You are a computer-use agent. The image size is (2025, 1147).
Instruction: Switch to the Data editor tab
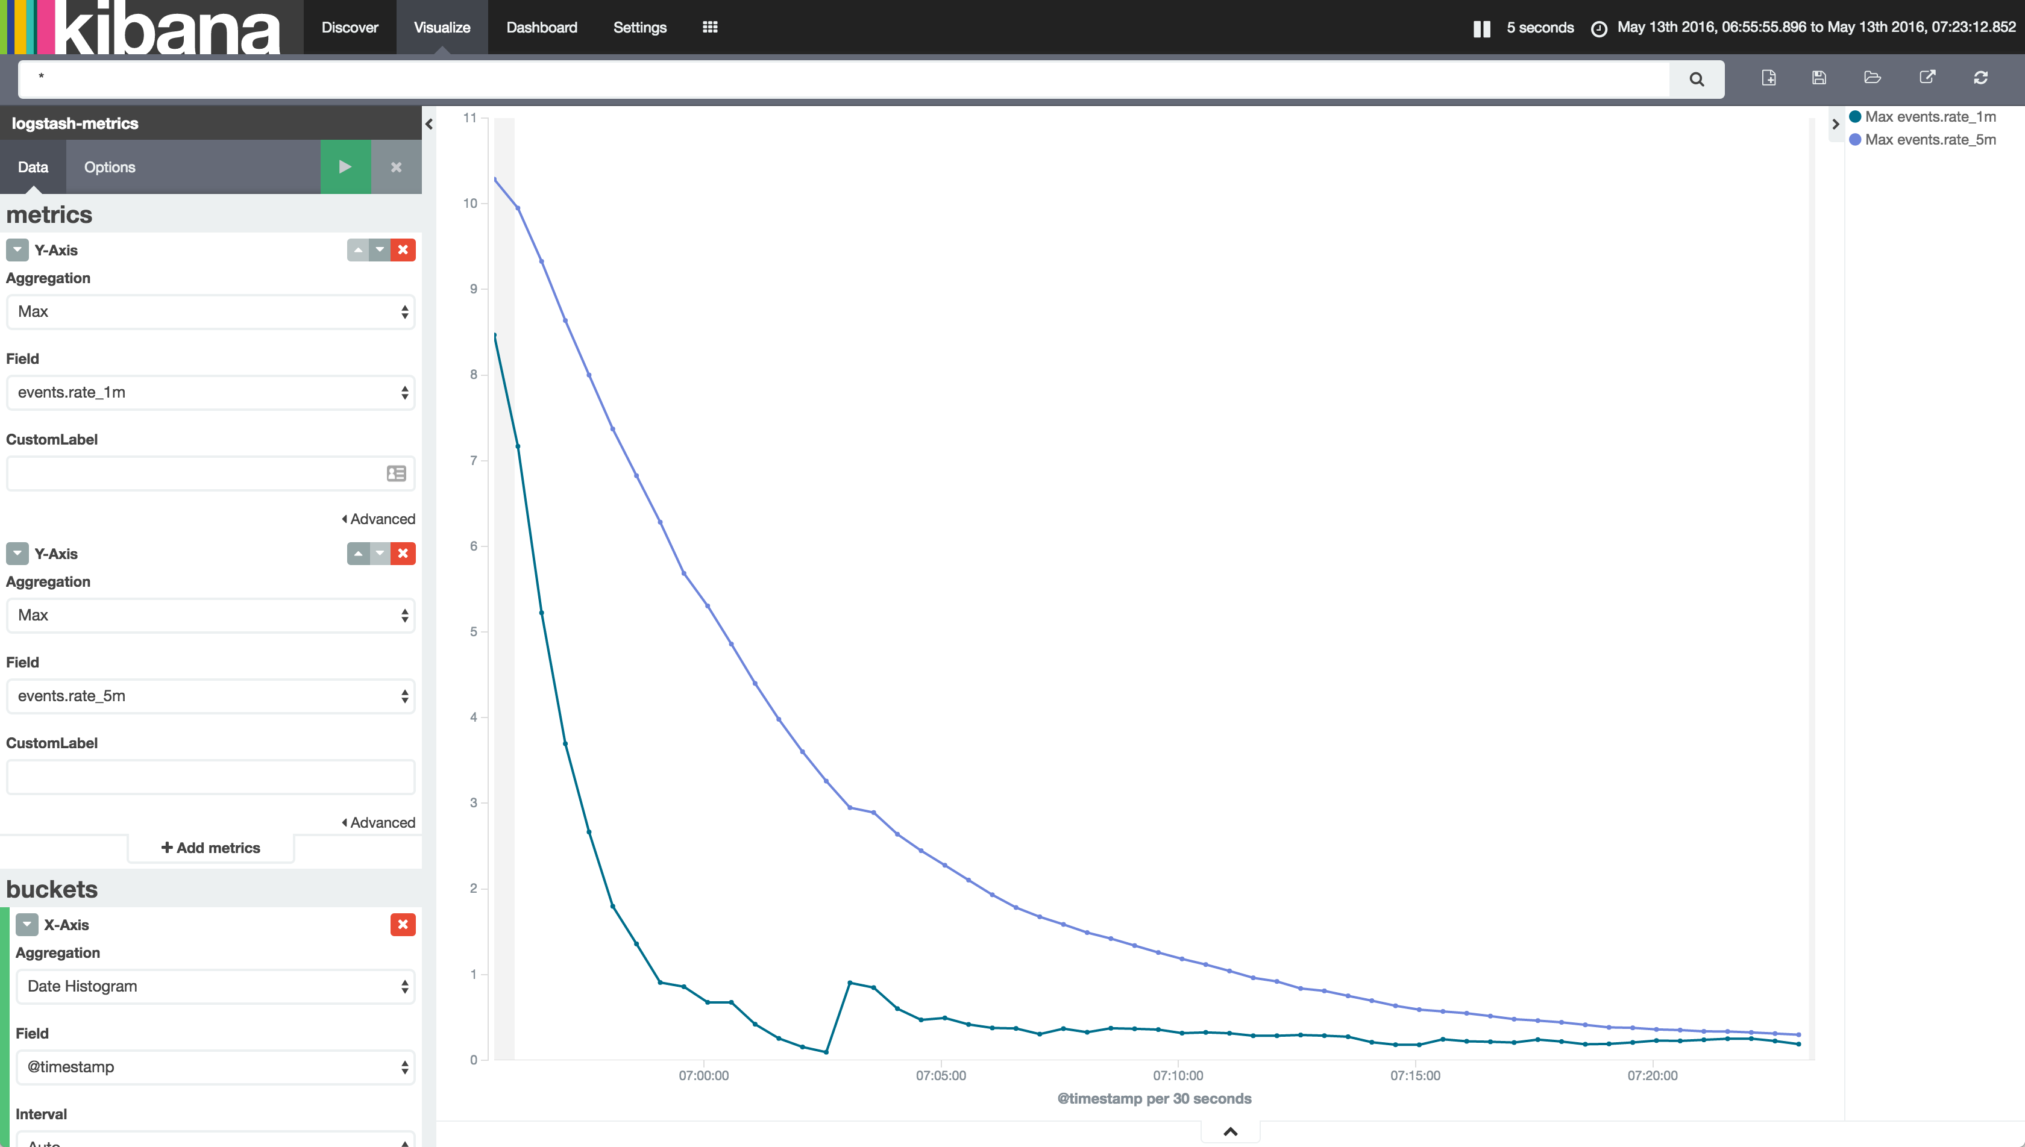33,167
